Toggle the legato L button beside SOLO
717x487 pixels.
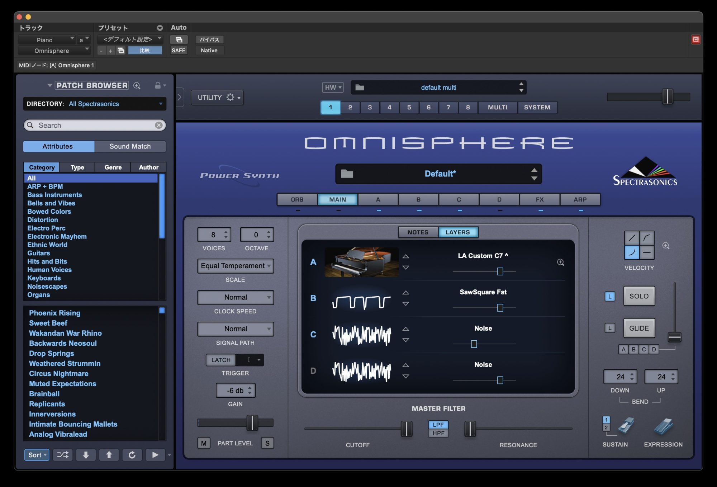click(610, 297)
